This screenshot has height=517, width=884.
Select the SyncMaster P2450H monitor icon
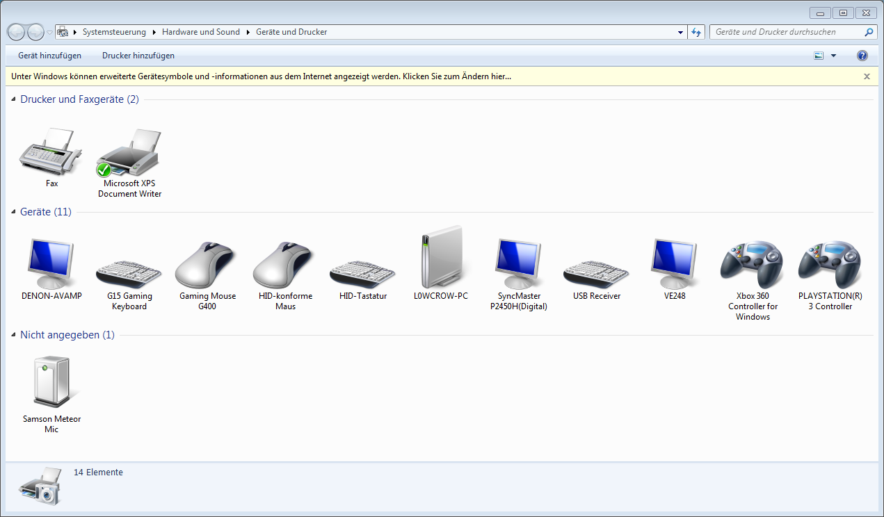(519, 264)
